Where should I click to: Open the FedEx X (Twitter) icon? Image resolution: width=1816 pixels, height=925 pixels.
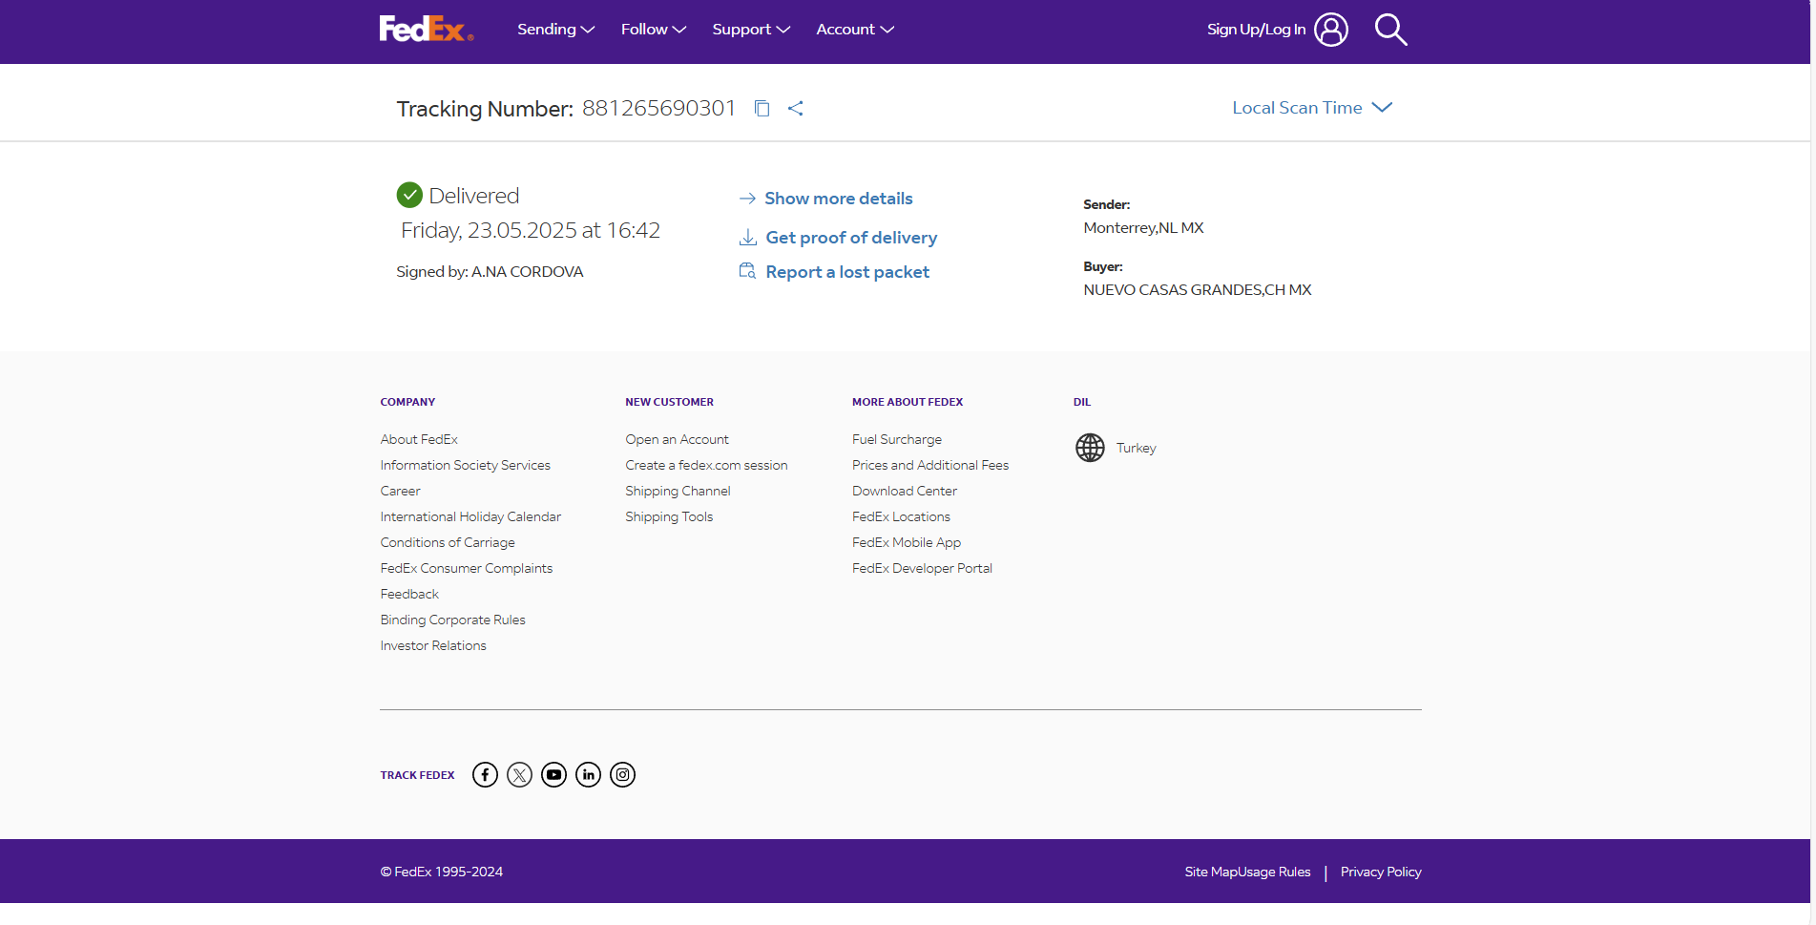(x=519, y=775)
